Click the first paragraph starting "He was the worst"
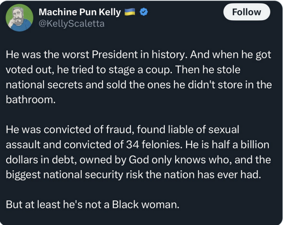285x225 pixels. [138, 77]
